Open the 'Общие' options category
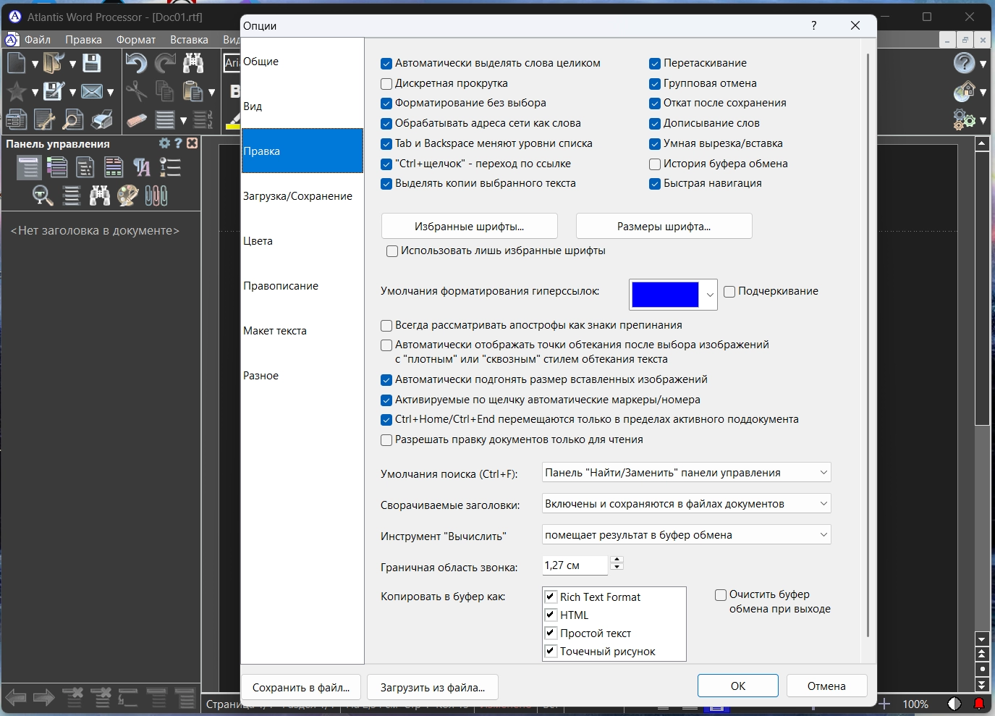The image size is (995, 716). tap(302, 62)
